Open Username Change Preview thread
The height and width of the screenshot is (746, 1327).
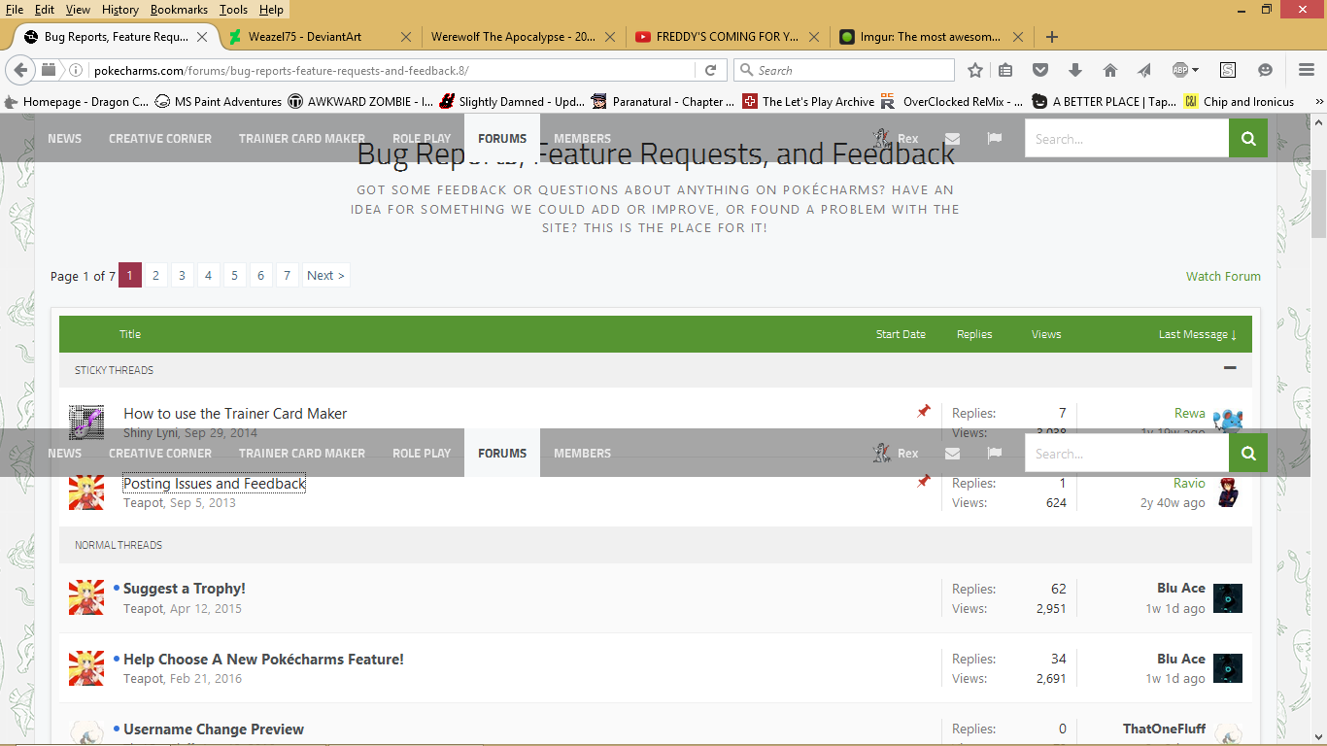(214, 729)
